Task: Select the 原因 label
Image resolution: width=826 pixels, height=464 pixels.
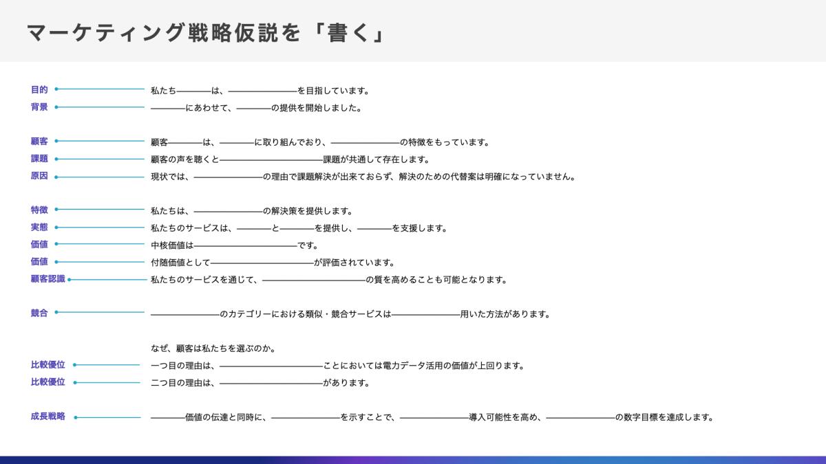Action: click(39, 176)
